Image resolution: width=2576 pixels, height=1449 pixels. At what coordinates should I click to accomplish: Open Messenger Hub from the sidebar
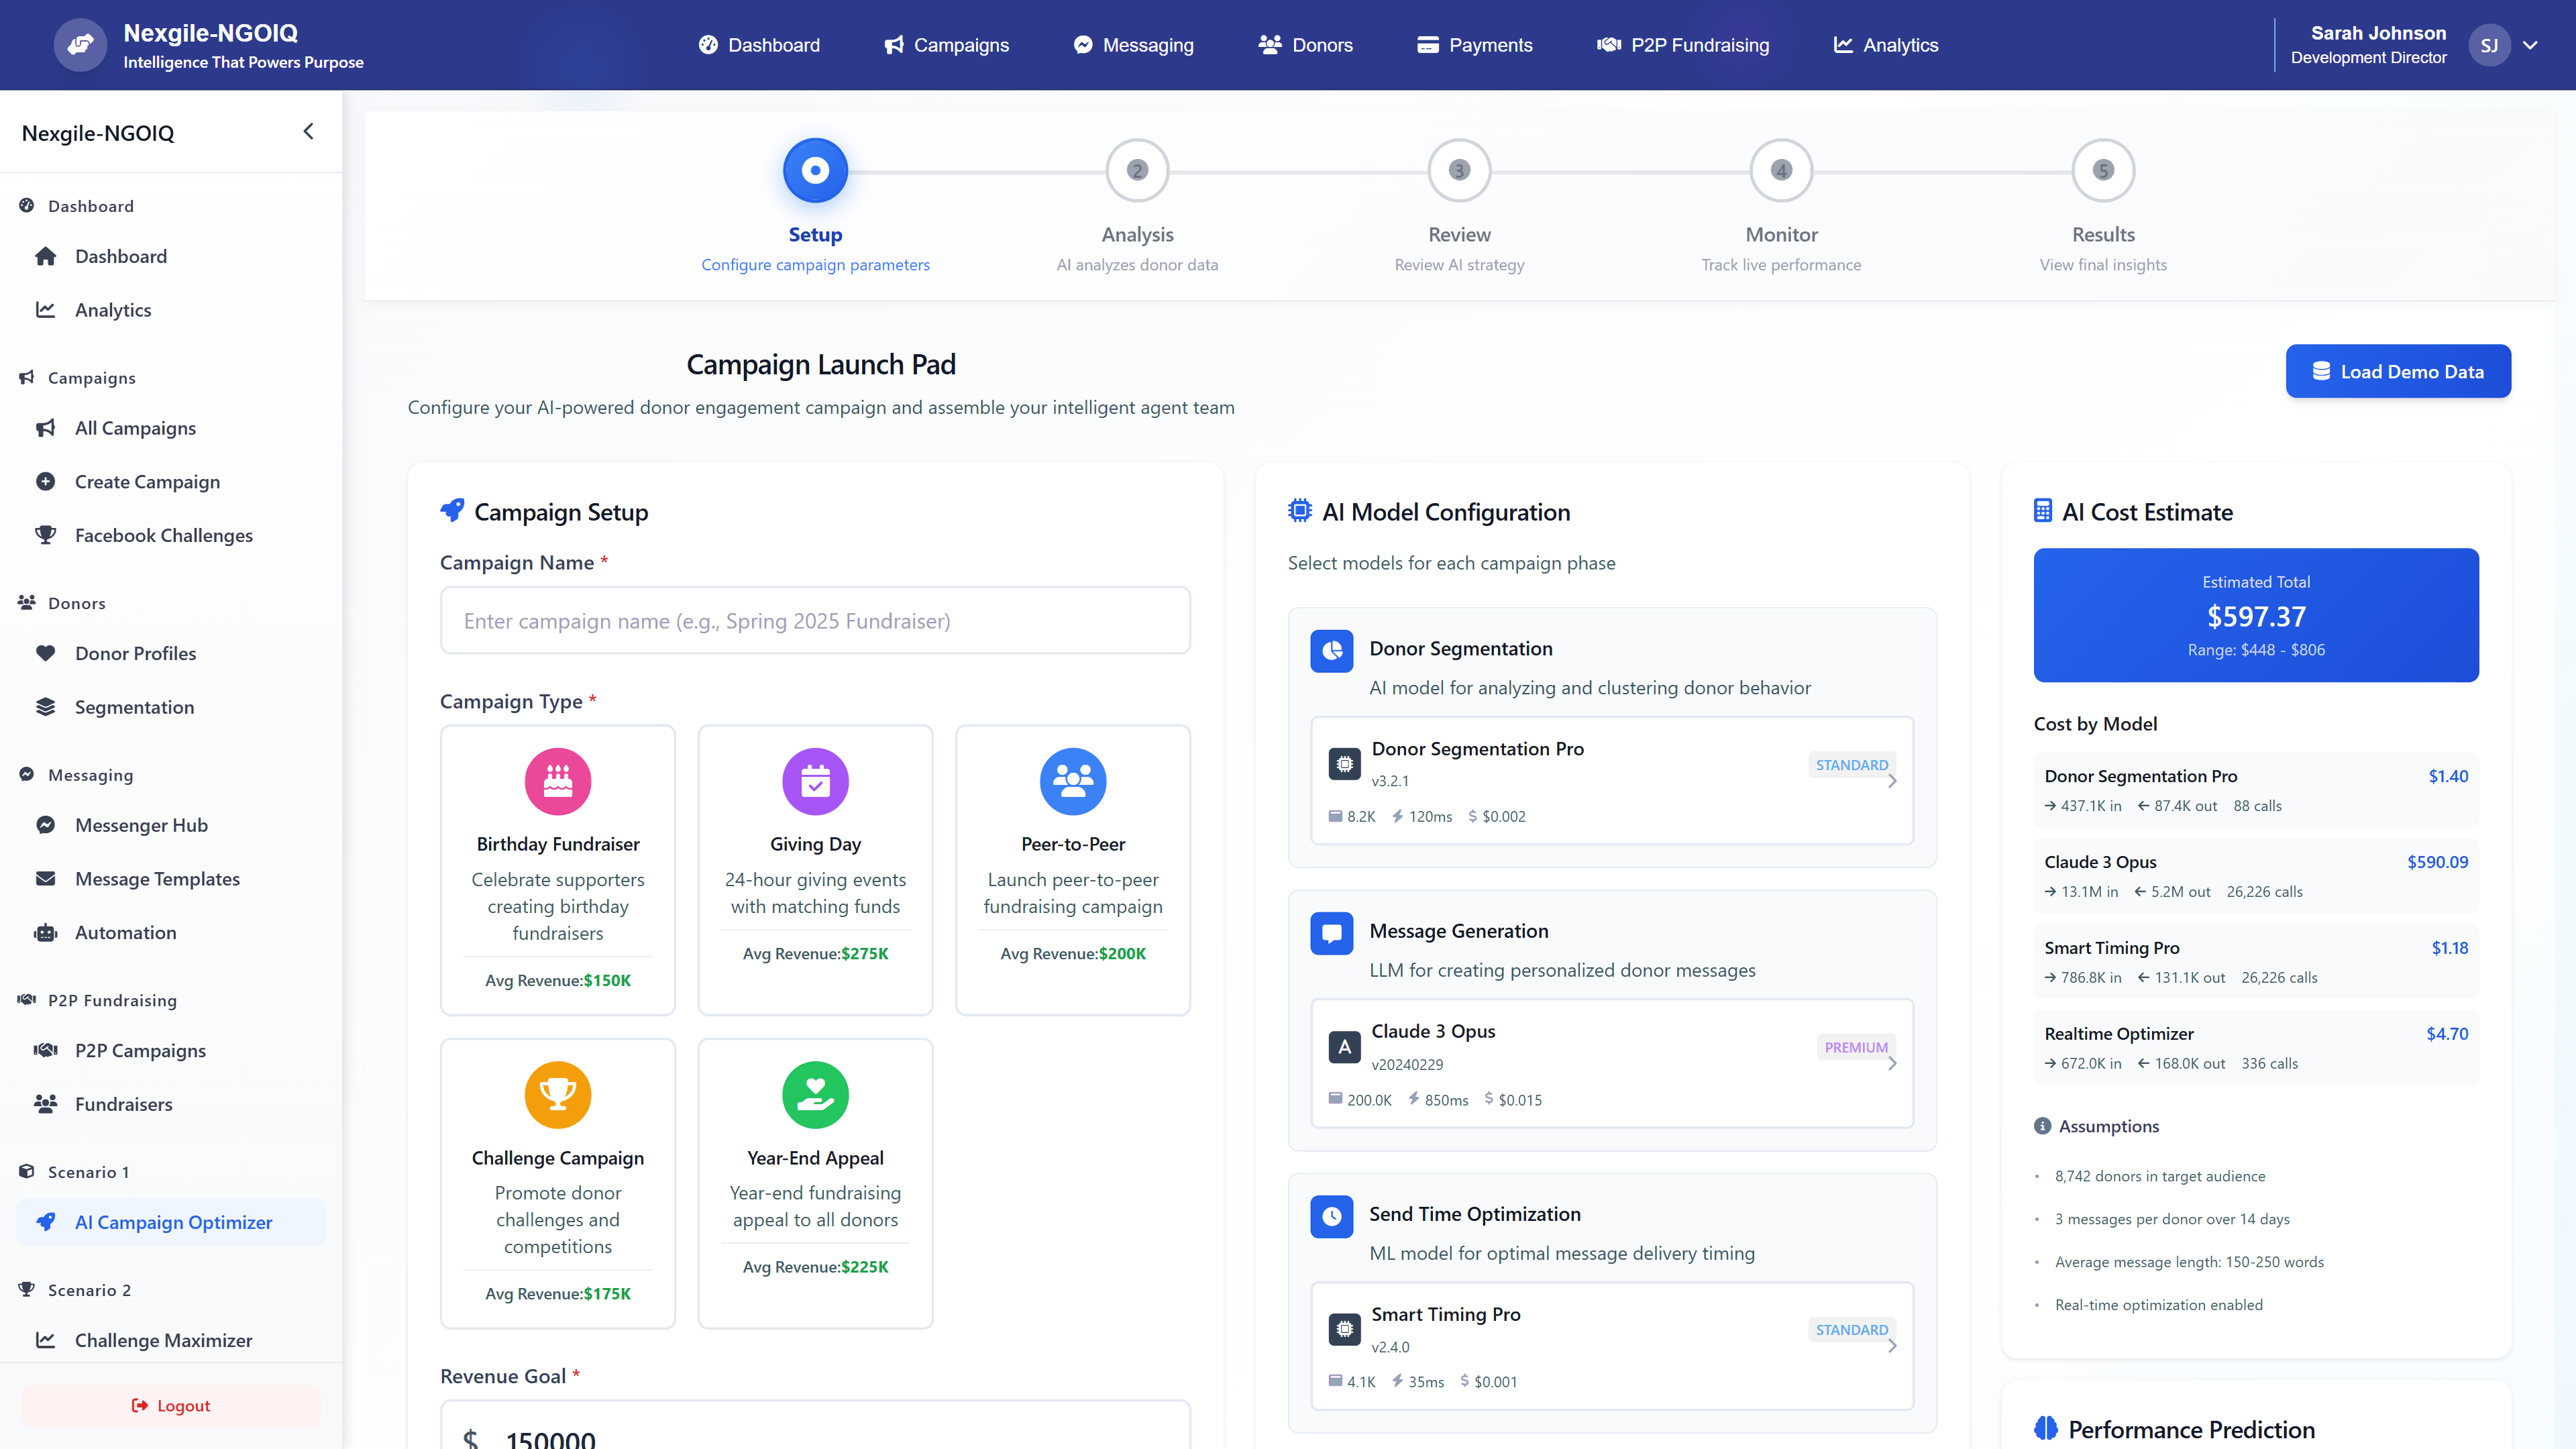tap(141, 824)
